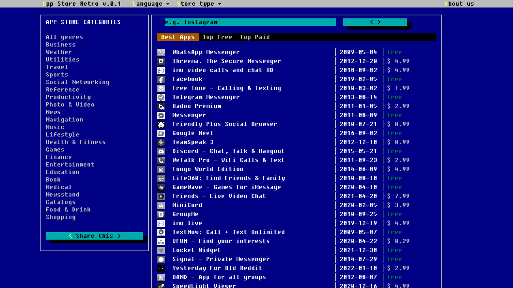Viewport: 513px width, 288px height.
Task: Click the Locket Widget app icon
Action: (161, 250)
